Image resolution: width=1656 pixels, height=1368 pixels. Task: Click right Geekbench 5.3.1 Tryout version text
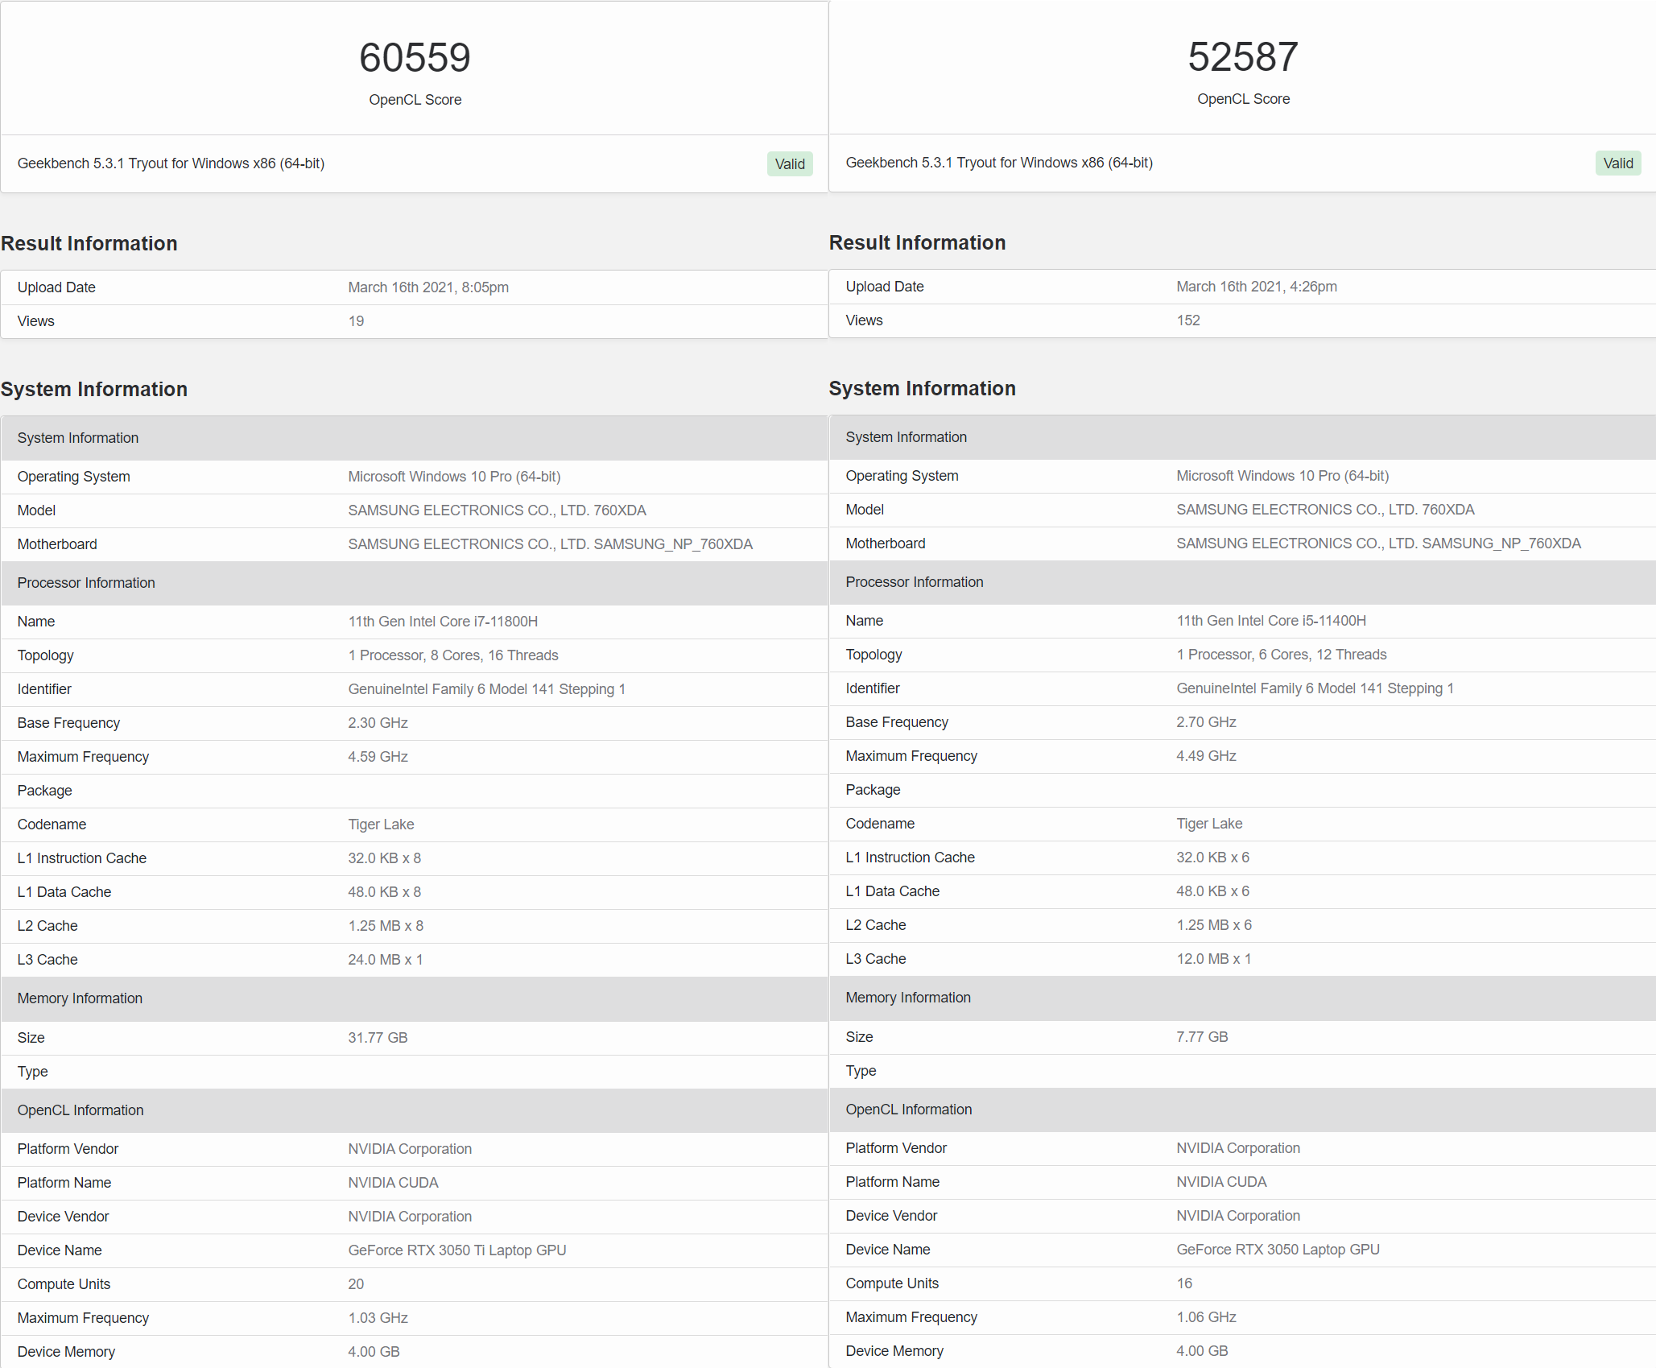[999, 163]
